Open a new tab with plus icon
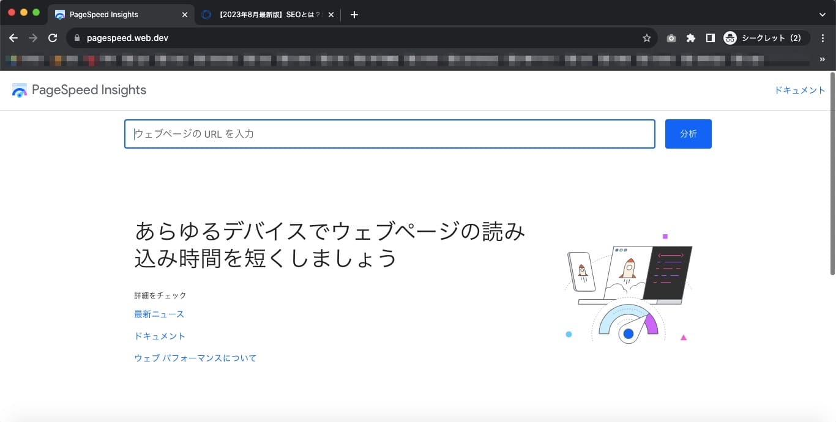The width and height of the screenshot is (836, 422). 354,15
